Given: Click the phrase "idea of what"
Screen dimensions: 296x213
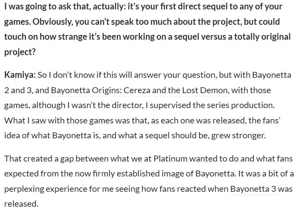Looking at the screenshot, I should click(27, 136).
